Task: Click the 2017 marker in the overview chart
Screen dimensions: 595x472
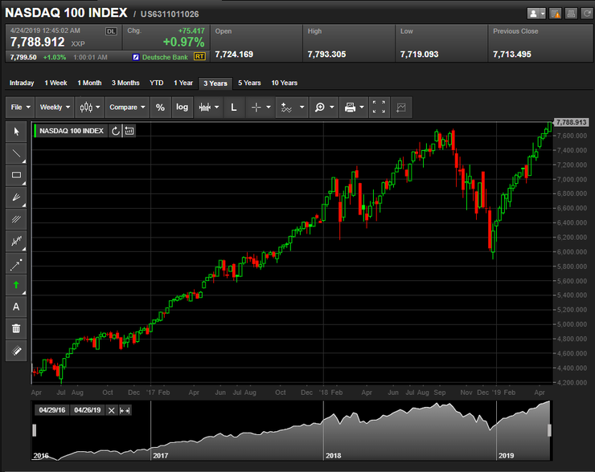Action: 161,456
